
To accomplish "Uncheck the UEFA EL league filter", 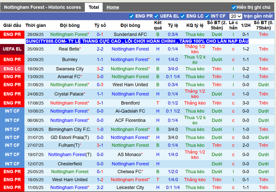I will [x=156, y=16].
